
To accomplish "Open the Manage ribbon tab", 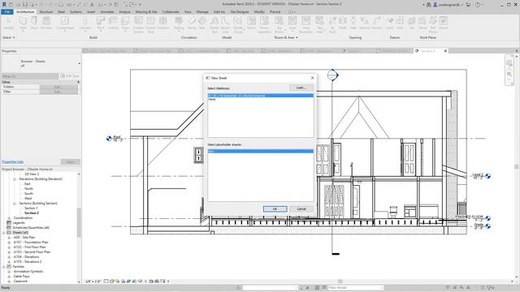I will [202, 11].
